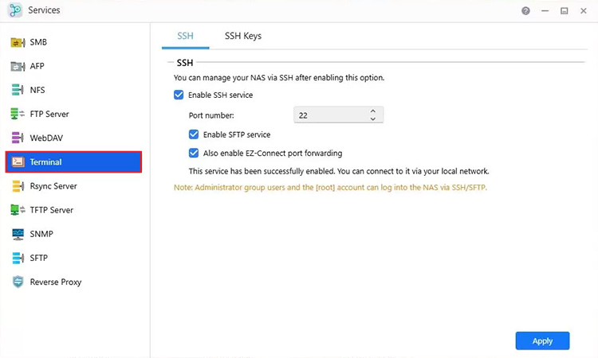Click the Enable SFTP service label
Screen dimensions: 598x358
pos(237,134)
